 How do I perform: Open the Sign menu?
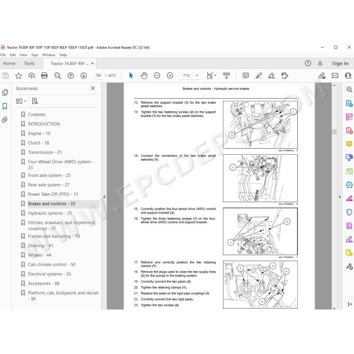point(34,55)
